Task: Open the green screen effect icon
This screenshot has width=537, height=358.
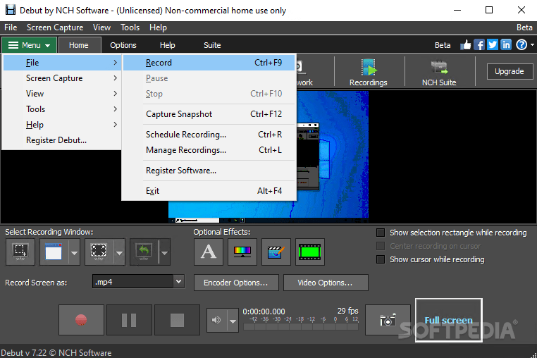Action: pos(310,252)
